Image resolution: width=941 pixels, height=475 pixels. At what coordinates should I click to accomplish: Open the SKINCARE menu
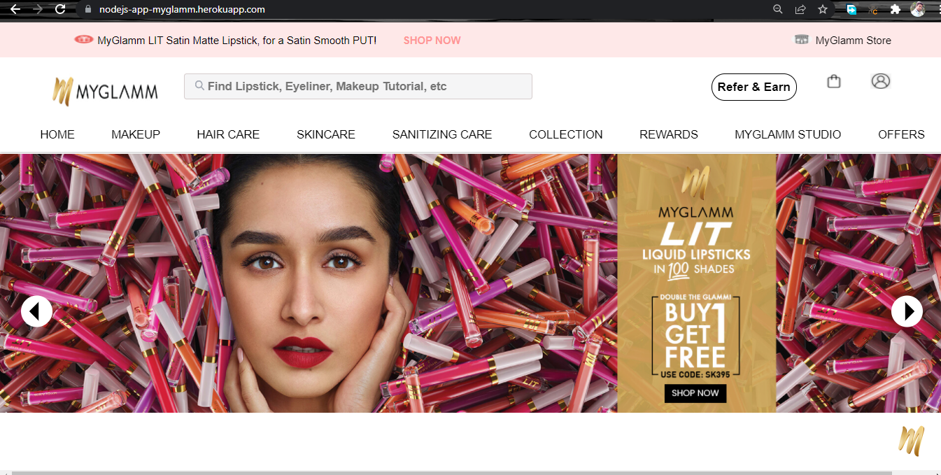[325, 134]
